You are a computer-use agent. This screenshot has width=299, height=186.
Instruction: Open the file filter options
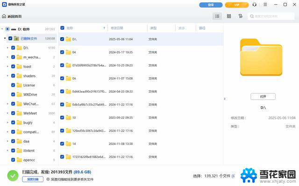(x=241, y=16)
